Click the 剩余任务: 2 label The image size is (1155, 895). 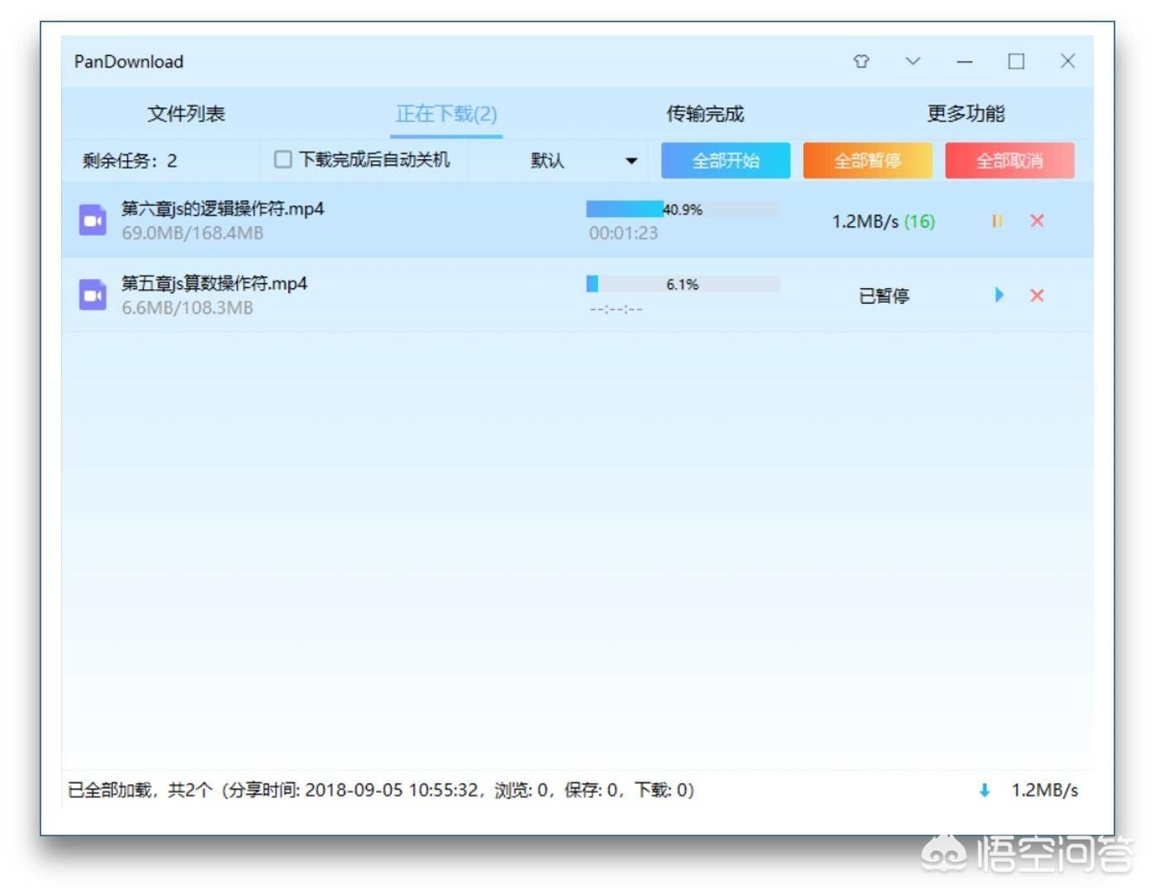pos(130,161)
